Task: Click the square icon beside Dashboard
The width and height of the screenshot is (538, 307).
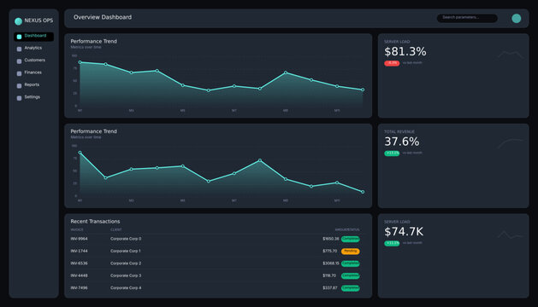Action: click(x=19, y=37)
